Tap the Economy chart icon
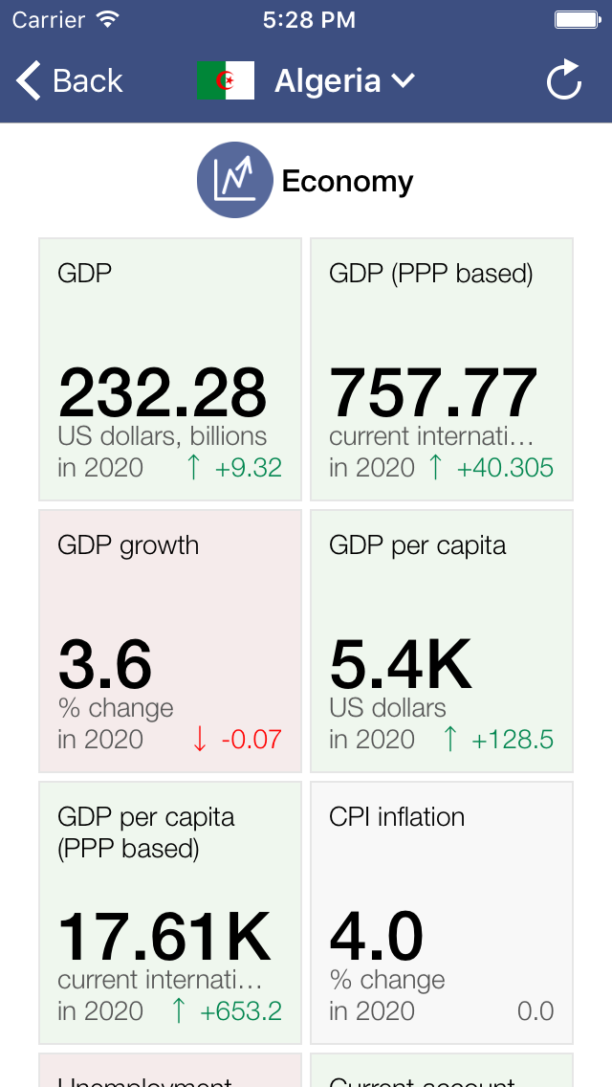 tap(234, 180)
